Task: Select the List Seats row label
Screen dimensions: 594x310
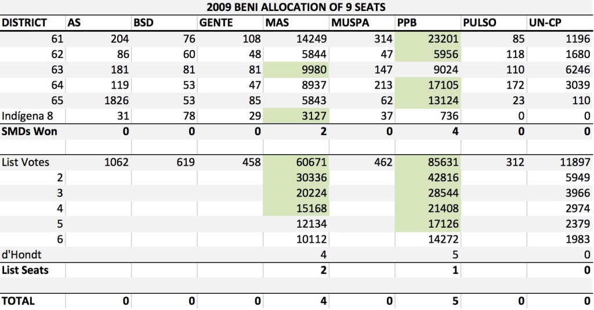Action: coord(32,270)
